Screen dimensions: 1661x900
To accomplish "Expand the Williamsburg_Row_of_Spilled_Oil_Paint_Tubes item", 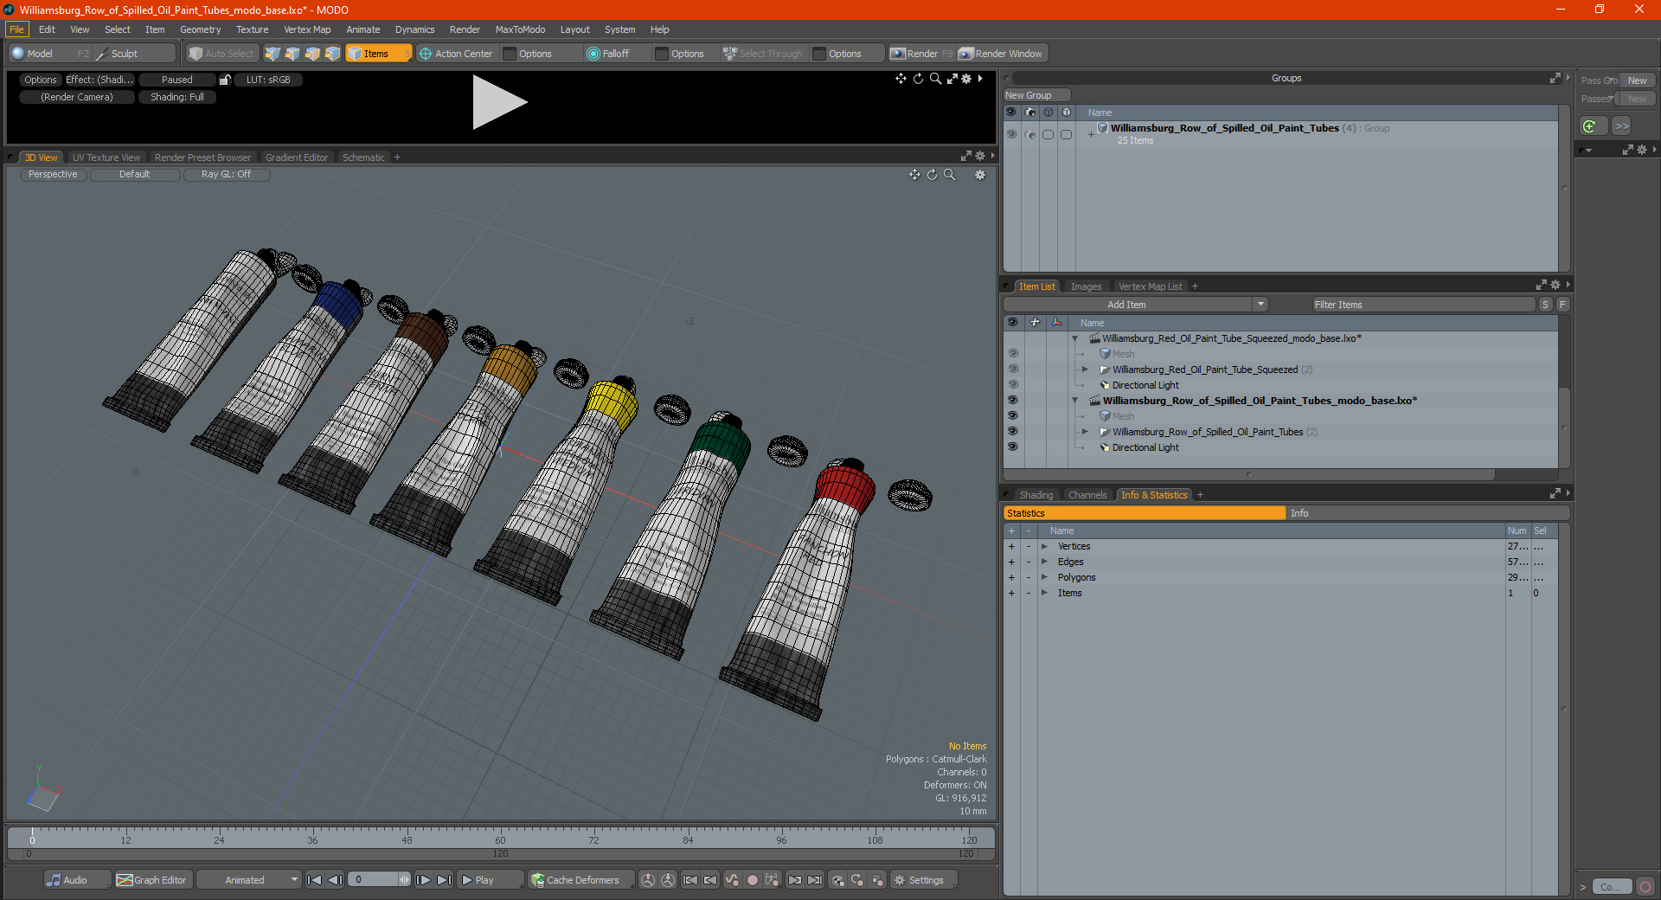I will (x=1085, y=432).
